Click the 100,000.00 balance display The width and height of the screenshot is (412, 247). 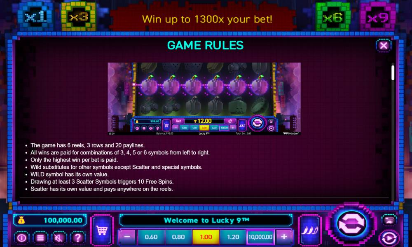coord(50,220)
